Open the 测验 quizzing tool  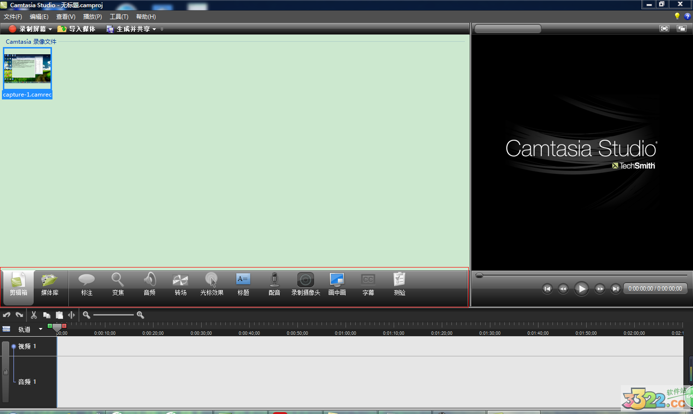(x=399, y=284)
